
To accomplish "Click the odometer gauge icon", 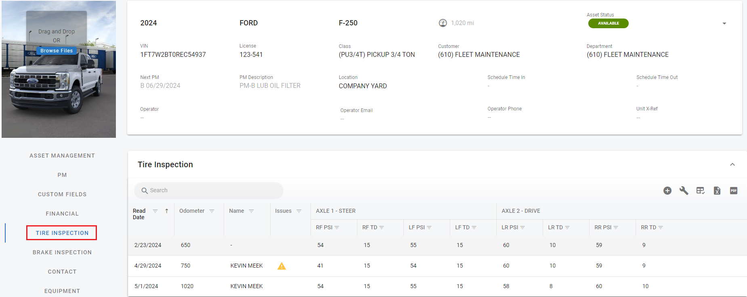I will (443, 23).
